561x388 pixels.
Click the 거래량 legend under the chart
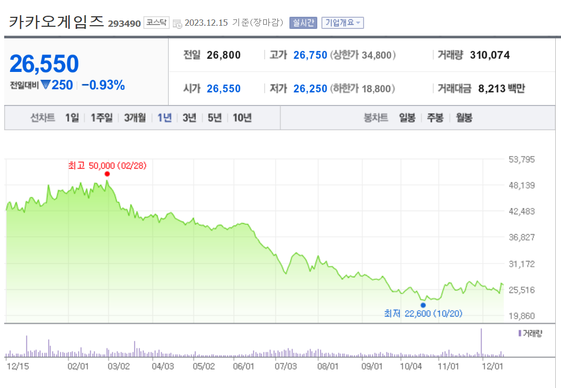click(x=530, y=333)
